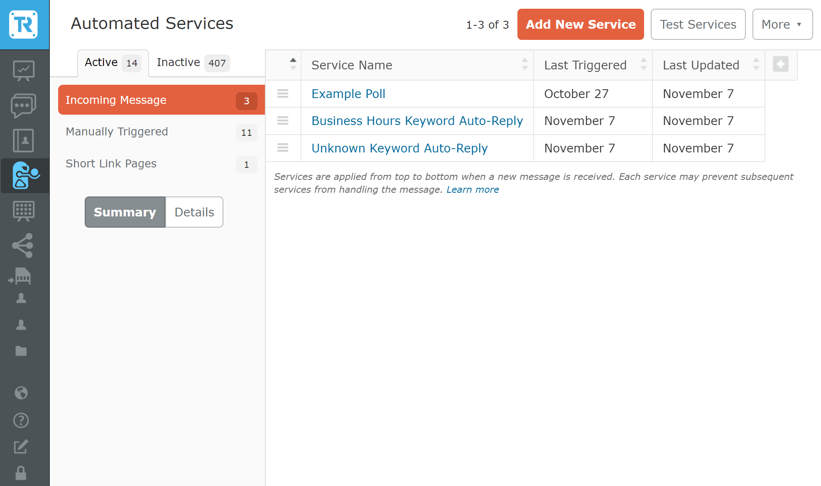
Task: Open the Help question mark icon
Action: coord(21,420)
